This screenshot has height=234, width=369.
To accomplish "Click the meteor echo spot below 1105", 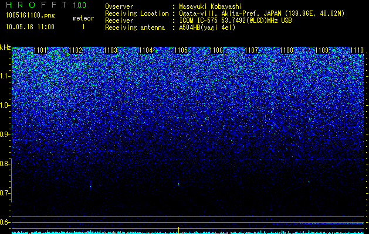I will [x=178, y=184].
